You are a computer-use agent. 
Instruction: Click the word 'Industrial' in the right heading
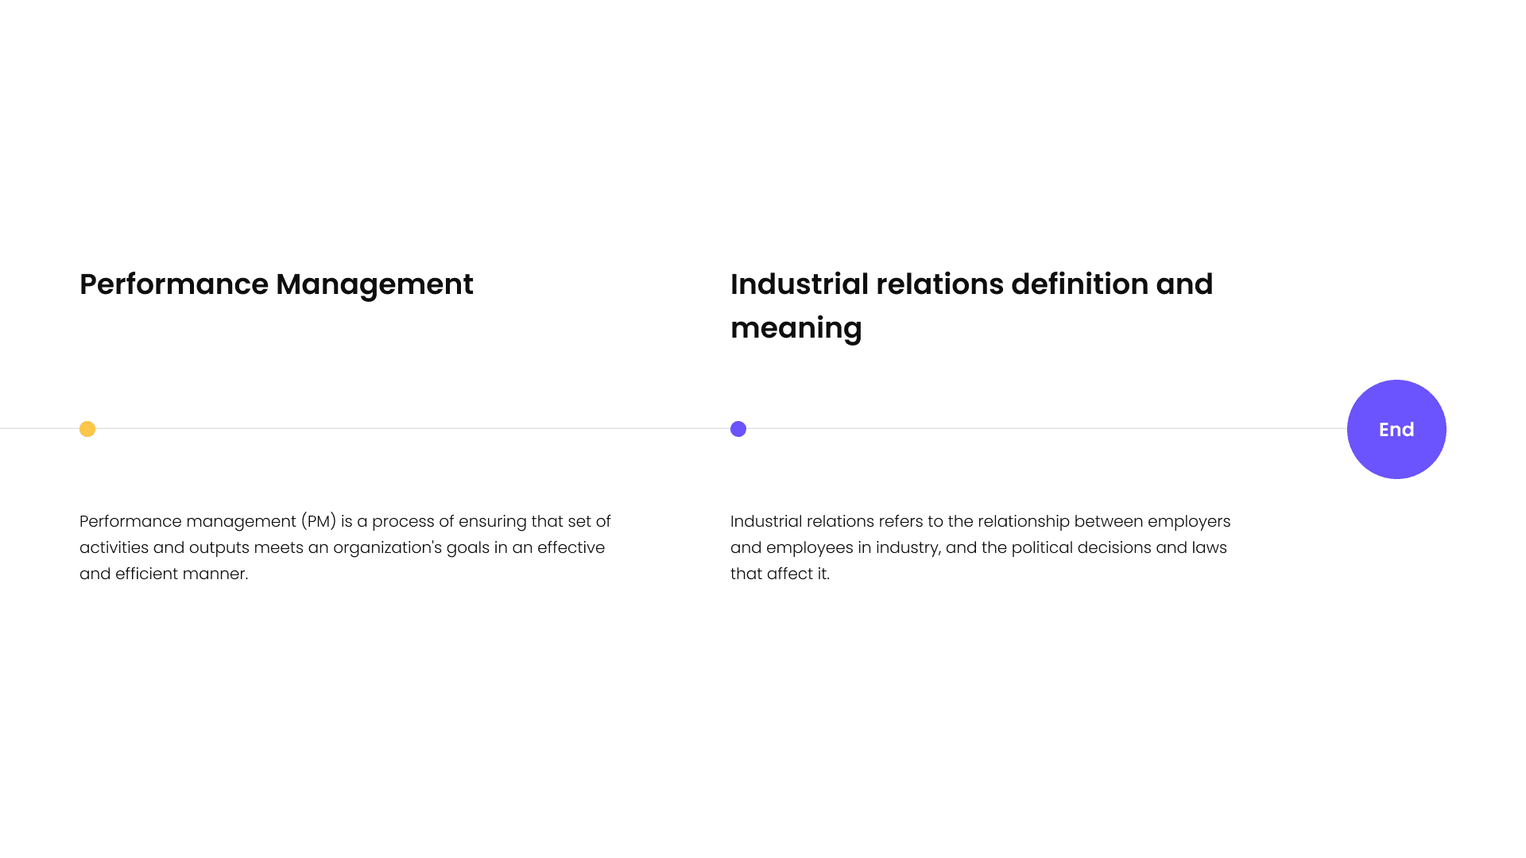[799, 284]
